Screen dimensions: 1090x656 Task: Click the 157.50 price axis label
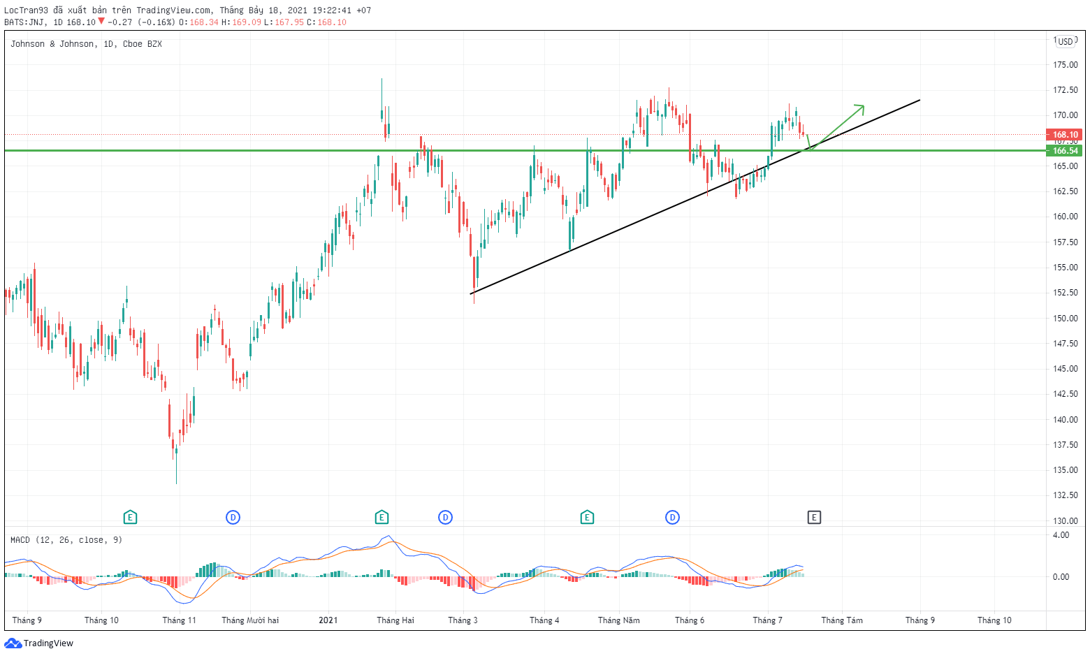pyautogui.click(x=1066, y=242)
